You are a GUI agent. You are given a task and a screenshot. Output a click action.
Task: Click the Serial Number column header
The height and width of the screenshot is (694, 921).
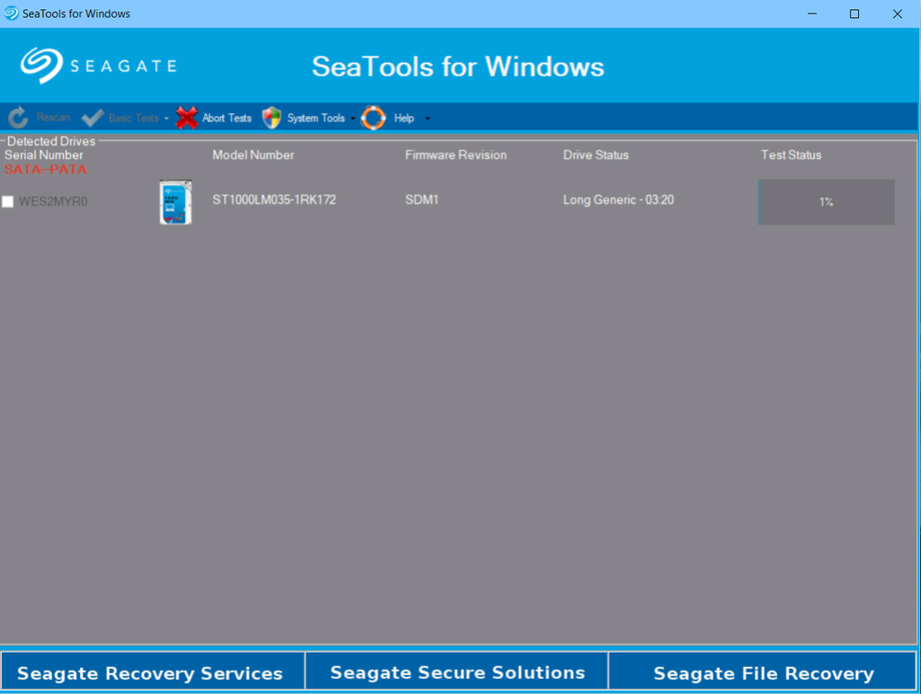(x=44, y=155)
